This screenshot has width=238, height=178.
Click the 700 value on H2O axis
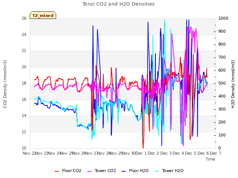pos(222,57)
